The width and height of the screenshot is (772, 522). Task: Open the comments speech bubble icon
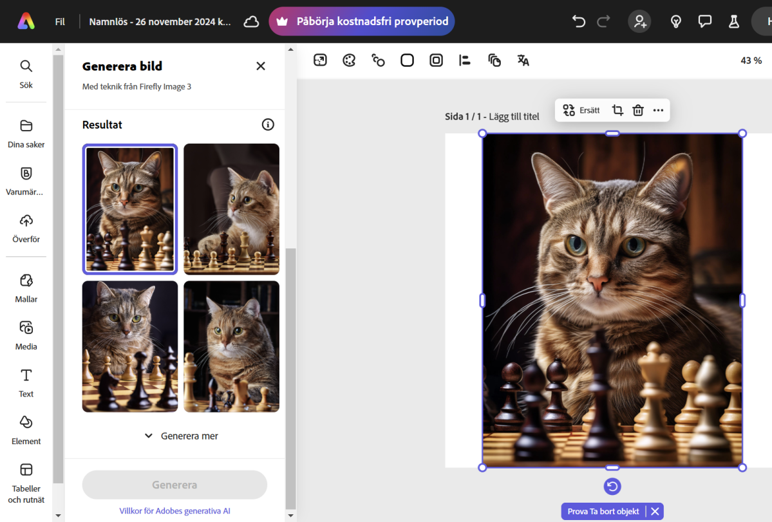point(704,21)
